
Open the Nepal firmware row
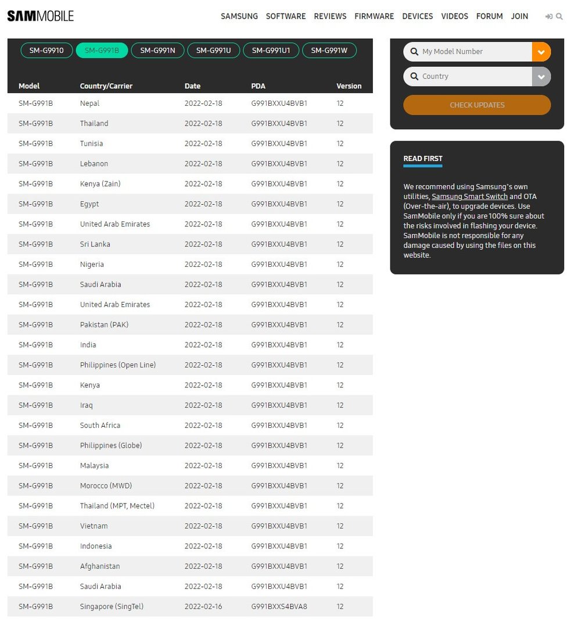pyautogui.click(x=190, y=104)
